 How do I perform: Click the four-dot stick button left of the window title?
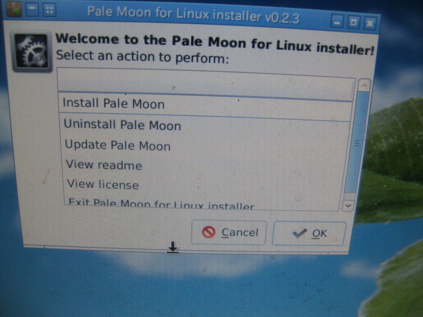pos(49,10)
